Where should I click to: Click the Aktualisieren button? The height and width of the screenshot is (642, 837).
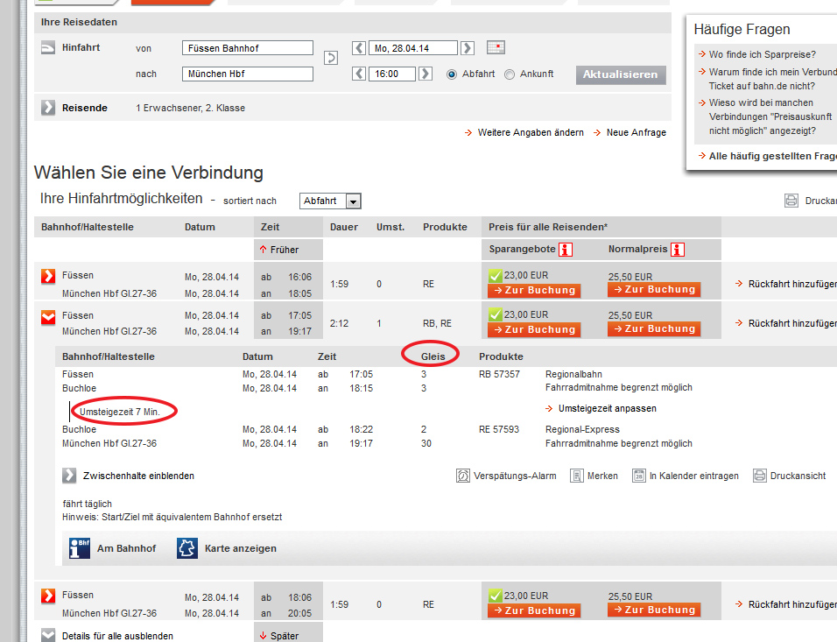pos(621,74)
